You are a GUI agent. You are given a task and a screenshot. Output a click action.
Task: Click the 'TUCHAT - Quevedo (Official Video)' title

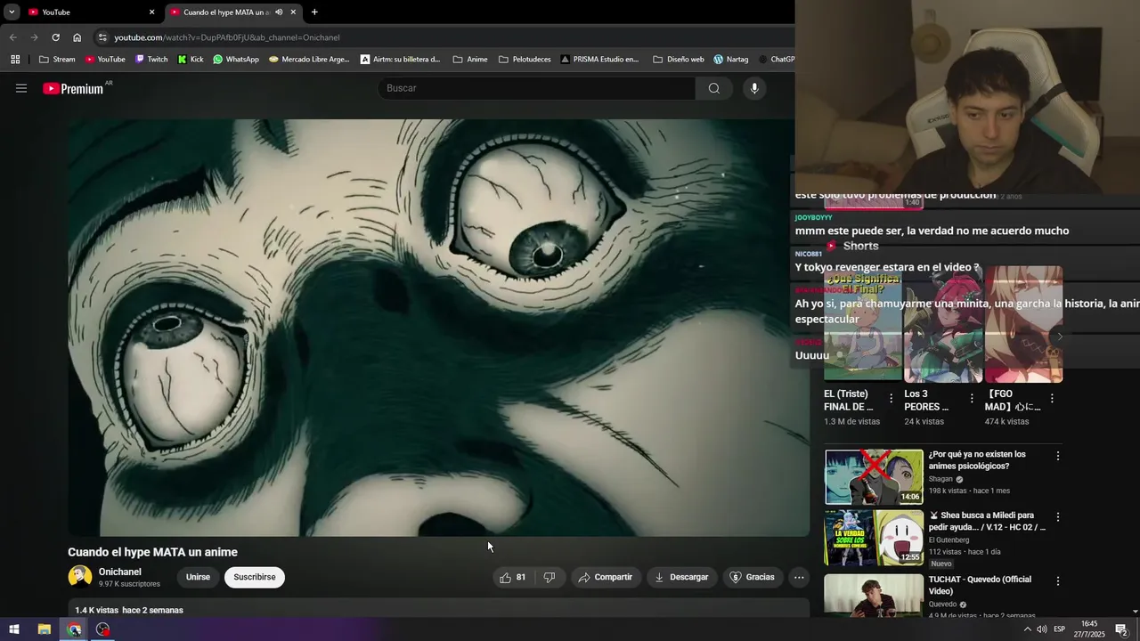[980, 585]
